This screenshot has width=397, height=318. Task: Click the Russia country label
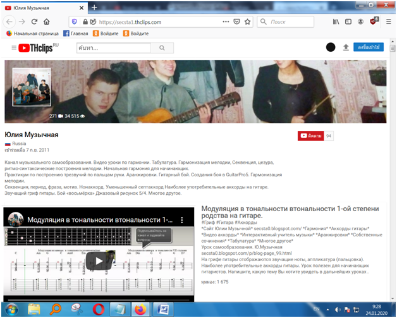19,144
